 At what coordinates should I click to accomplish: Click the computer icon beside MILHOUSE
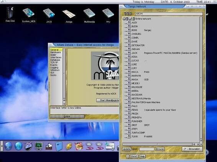[129, 87]
